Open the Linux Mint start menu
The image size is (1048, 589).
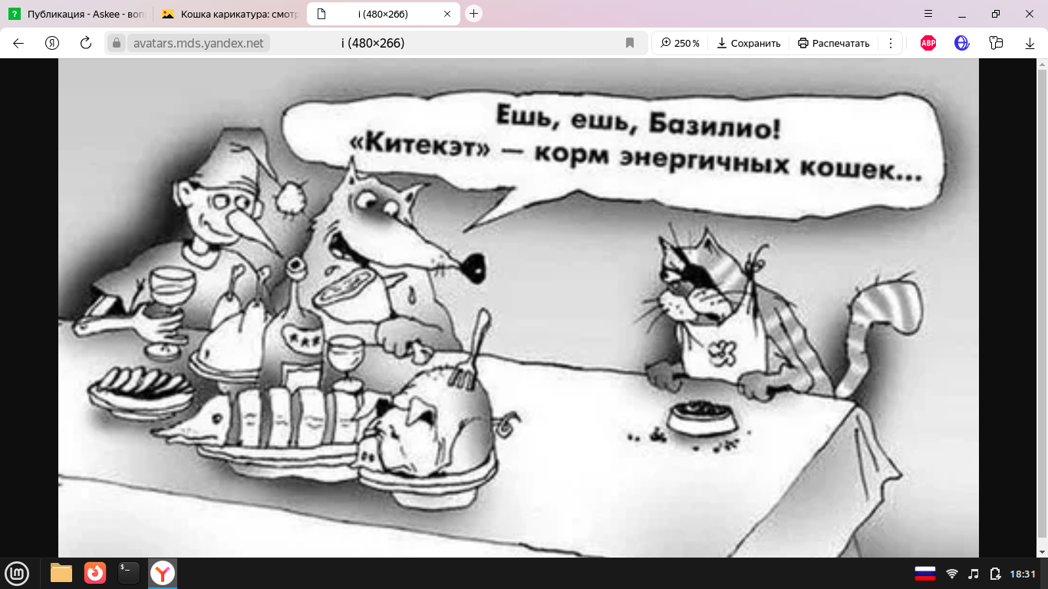(17, 573)
